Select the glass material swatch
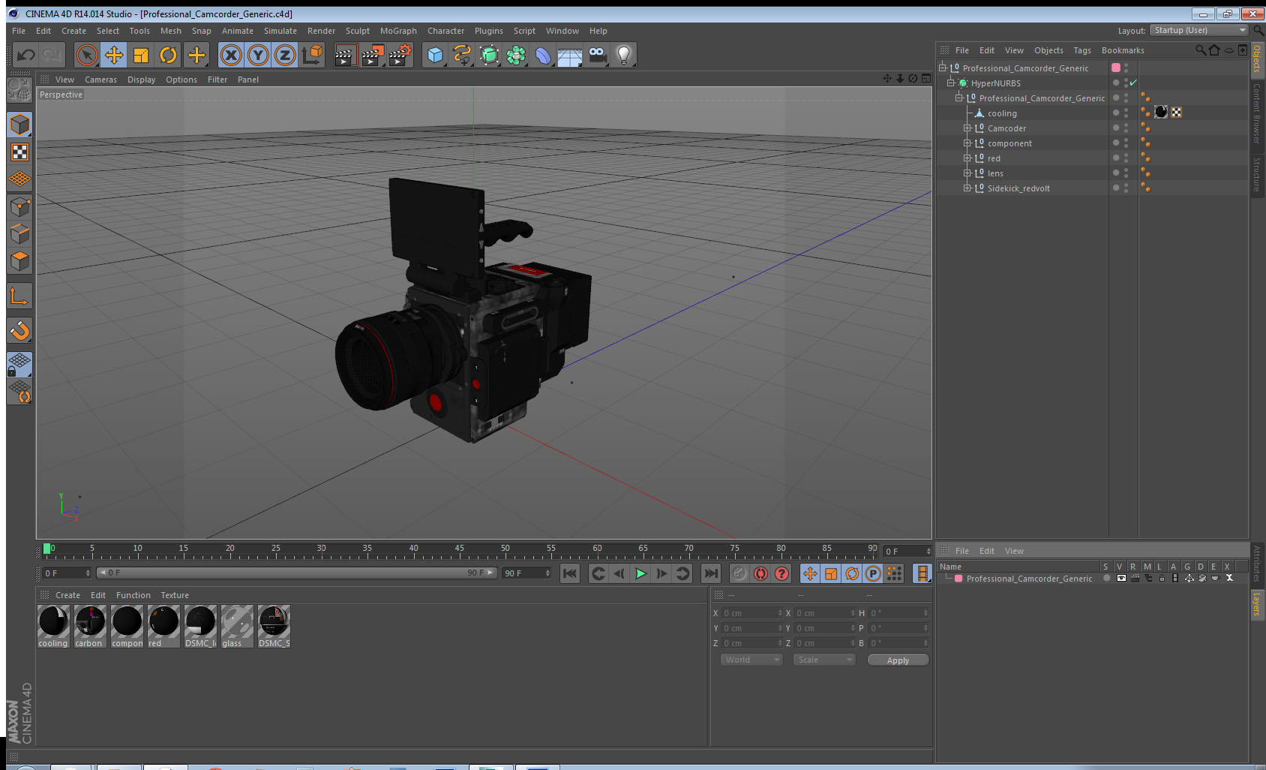 point(237,626)
